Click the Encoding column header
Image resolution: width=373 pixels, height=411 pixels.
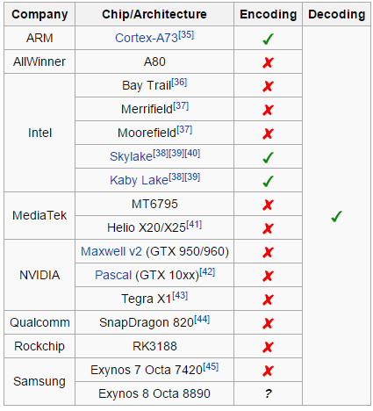[269, 14]
